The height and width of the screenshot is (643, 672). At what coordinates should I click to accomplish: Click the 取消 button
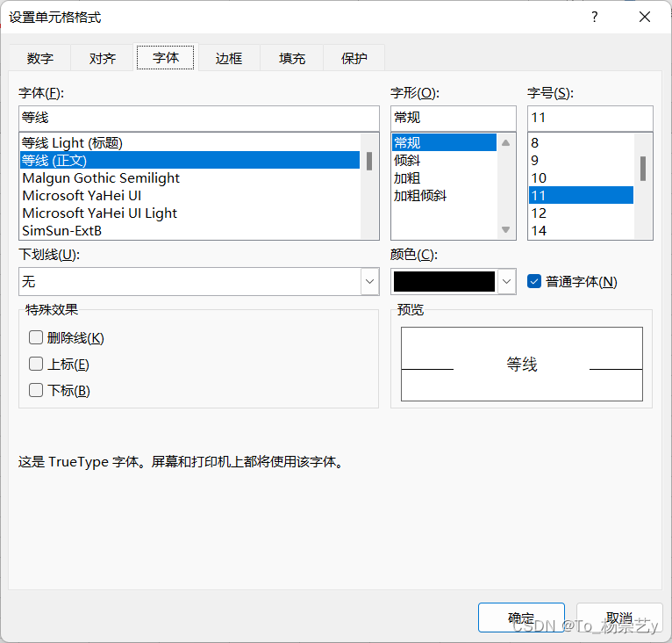[619, 618]
